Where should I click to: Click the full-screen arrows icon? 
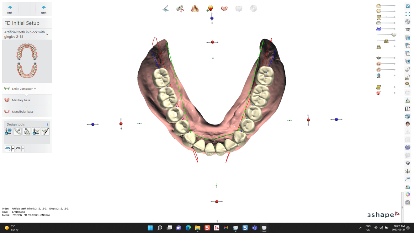tap(407, 14)
